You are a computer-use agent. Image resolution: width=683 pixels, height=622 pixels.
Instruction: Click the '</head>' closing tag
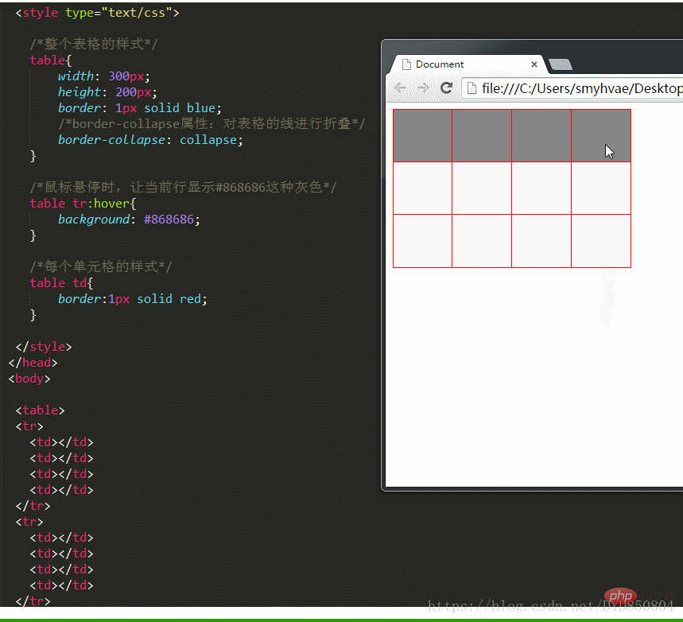tap(33, 362)
